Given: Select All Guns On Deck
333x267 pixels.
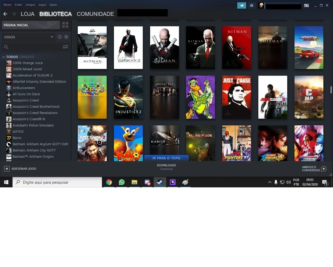Looking at the screenshot, I should [x=23, y=94].
